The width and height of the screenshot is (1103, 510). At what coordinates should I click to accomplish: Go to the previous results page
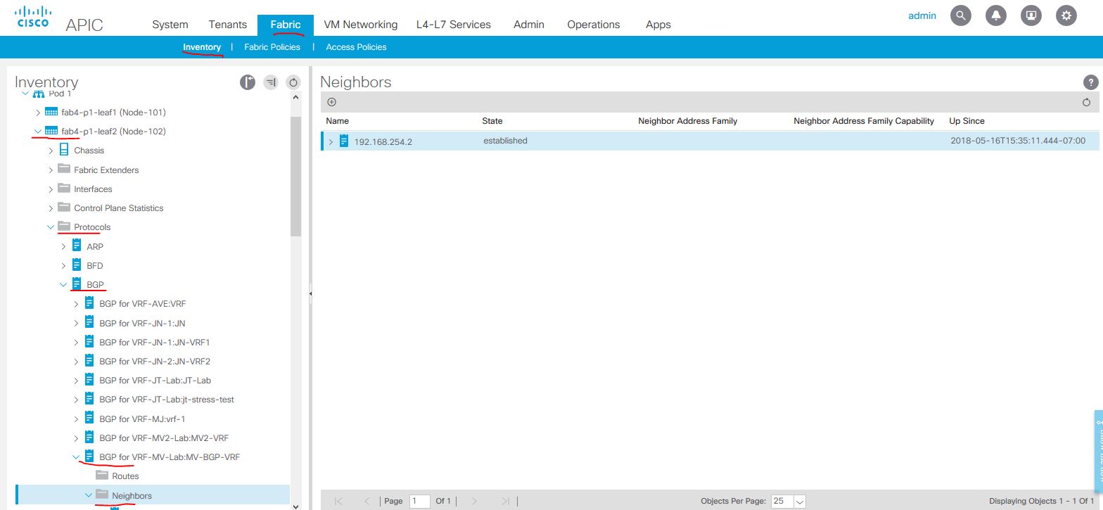pos(366,501)
